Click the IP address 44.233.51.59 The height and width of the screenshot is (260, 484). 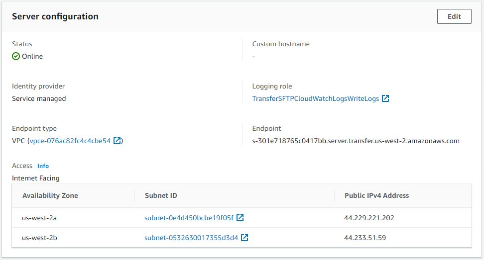365,238
